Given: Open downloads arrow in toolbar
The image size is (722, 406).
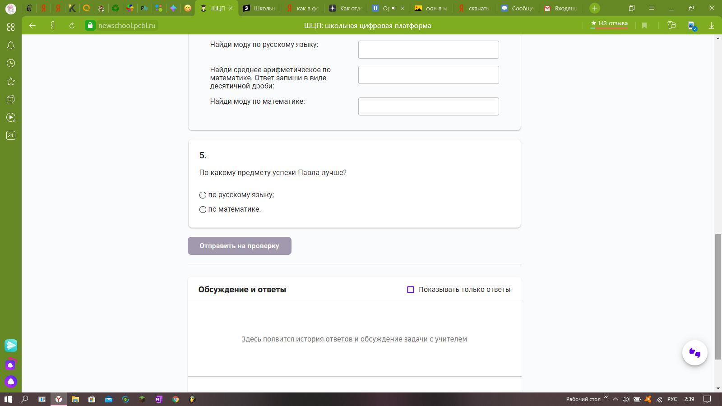Looking at the screenshot, I should [711, 26].
